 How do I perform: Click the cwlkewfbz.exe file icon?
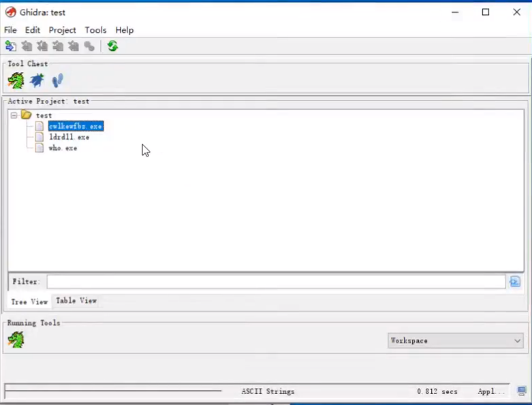coord(40,126)
